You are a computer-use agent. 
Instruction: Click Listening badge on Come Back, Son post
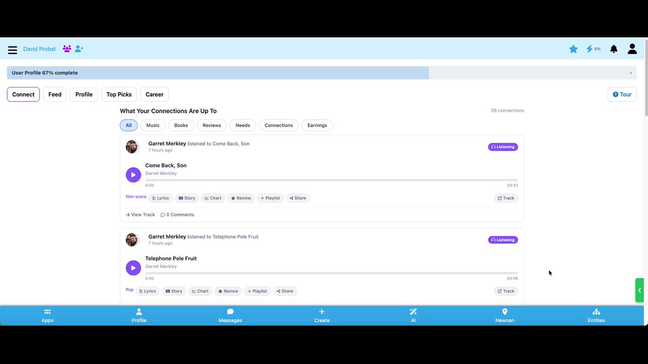point(503,147)
